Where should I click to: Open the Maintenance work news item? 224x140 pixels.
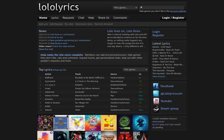59,43
